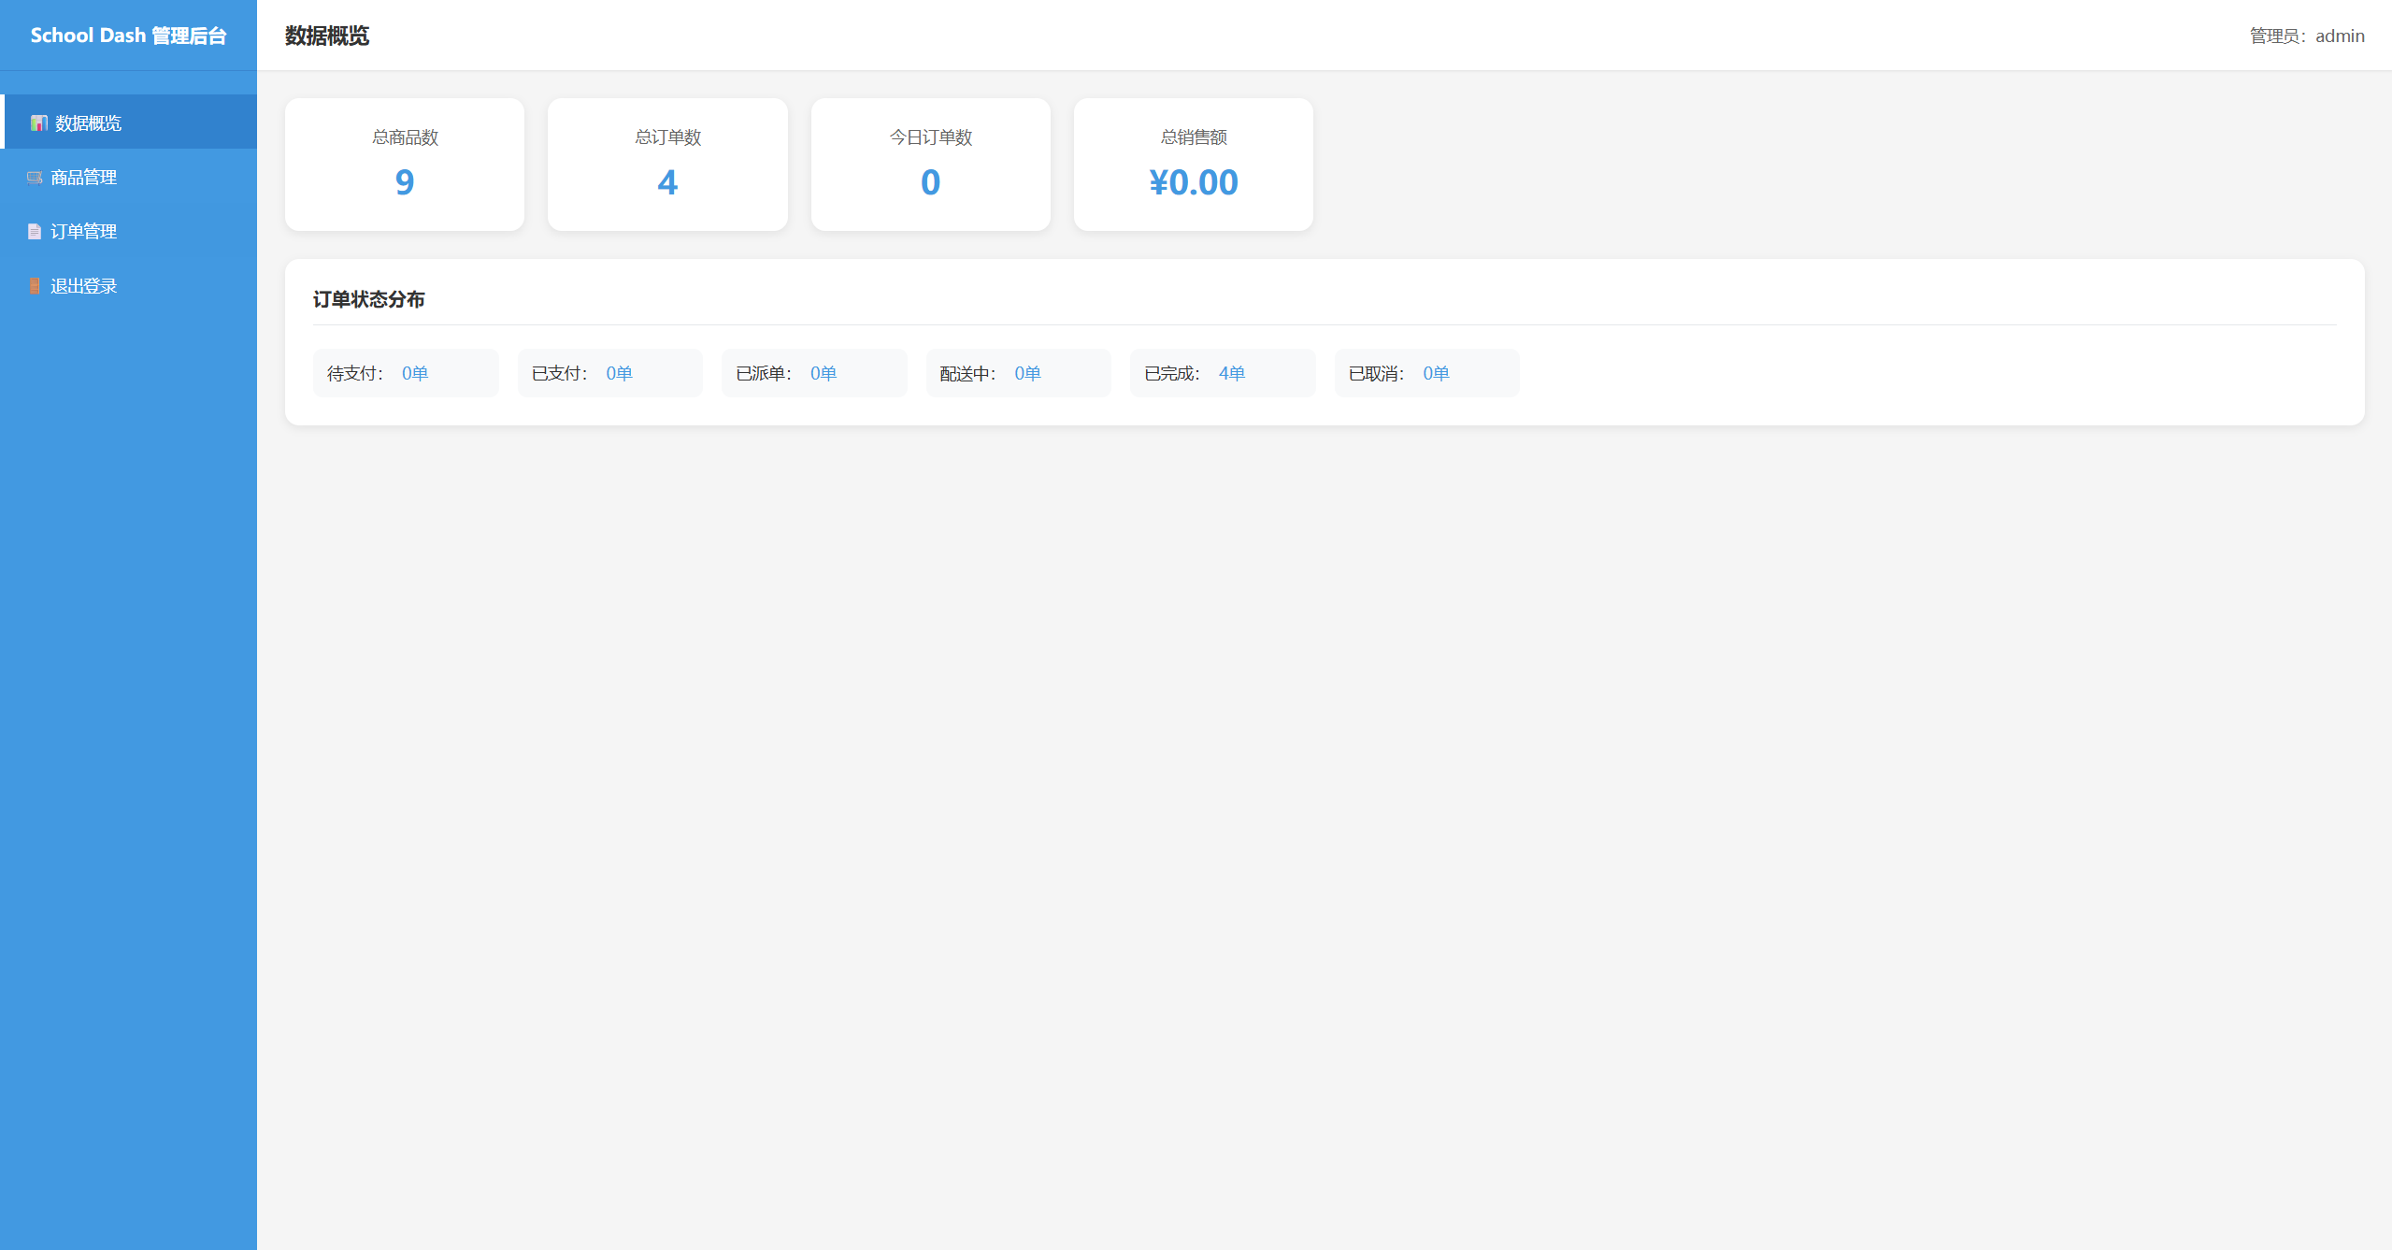Click the 已取消 status tile
Screen dimensions: 2392x1250
pyautogui.click(x=1426, y=373)
